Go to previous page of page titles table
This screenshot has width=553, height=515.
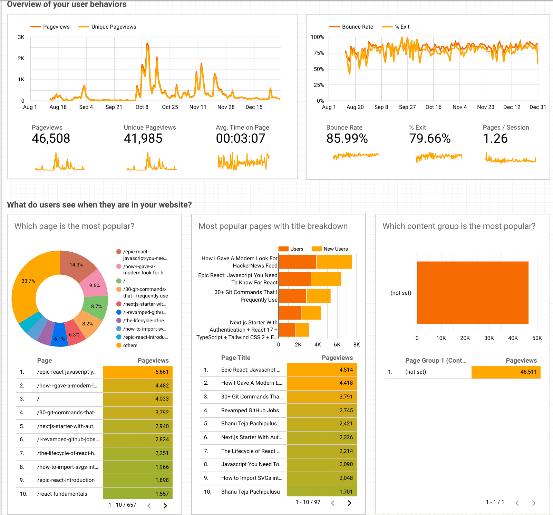pos(332,503)
